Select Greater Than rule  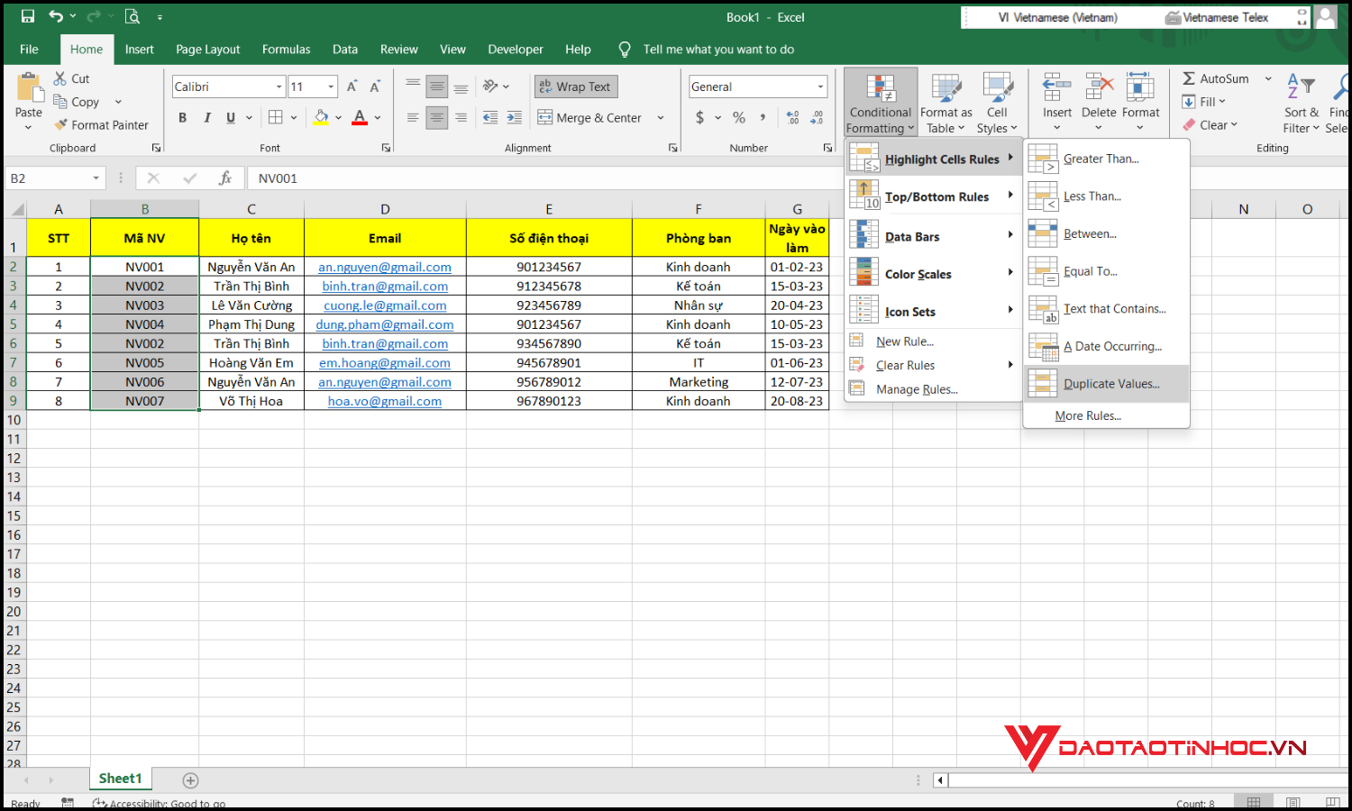tap(1107, 159)
